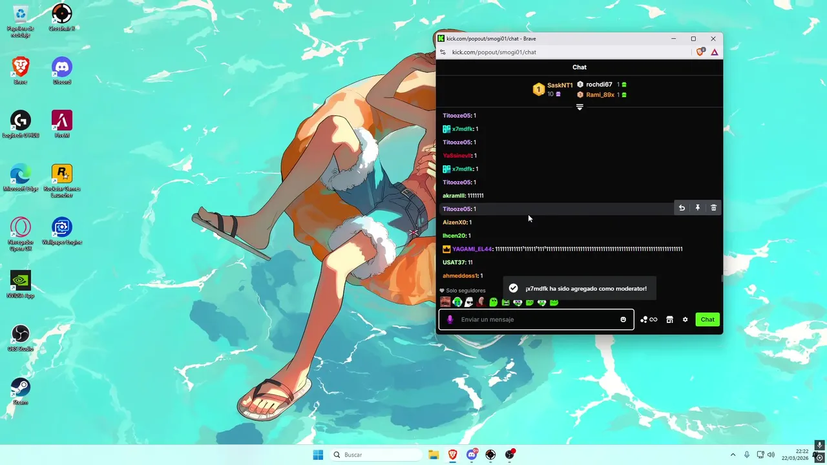Click the kick.com address bar URL
The width and height of the screenshot is (827, 465).
click(494, 52)
